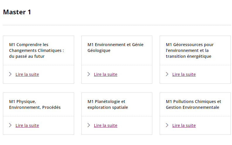Click the Master 1 section heading
Image resolution: width=232 pixels, height=145 pixels.
[x=17, y=12]
